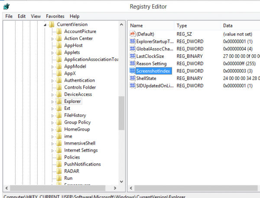Sort values by the Name column header
The height and width of the screenshot is (198, 260).
tap(150, 26)
